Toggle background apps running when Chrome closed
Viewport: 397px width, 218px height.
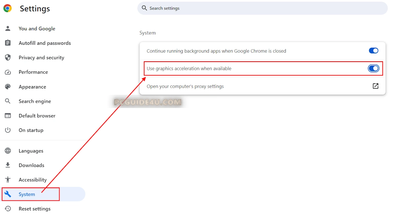373,51
